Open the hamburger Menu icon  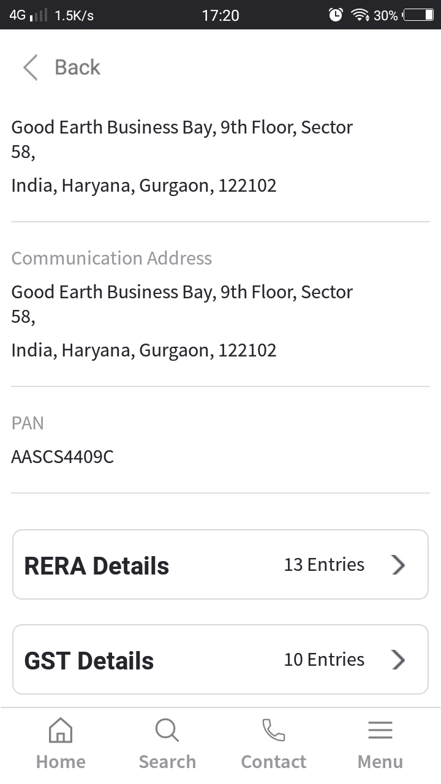[380, 731]
